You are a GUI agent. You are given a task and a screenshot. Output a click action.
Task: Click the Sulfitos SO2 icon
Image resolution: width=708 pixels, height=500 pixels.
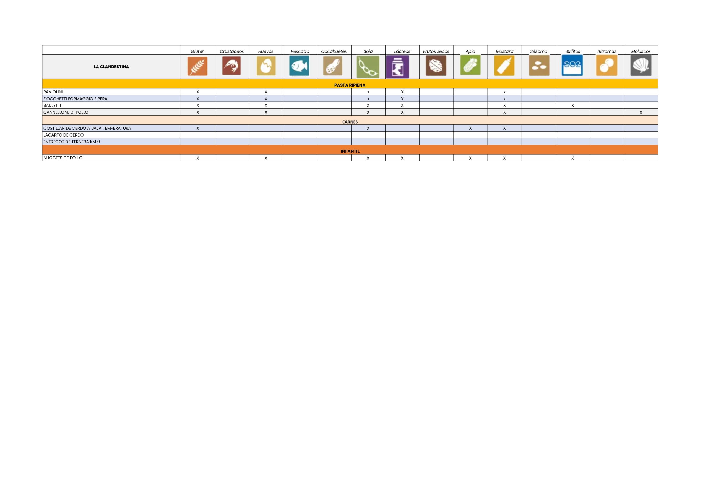pyautogui.click(x=572, y=65)
